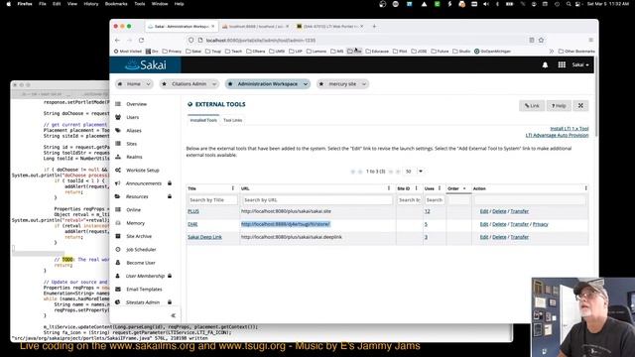Open the Sakai Deep Link title

point(204,237)
